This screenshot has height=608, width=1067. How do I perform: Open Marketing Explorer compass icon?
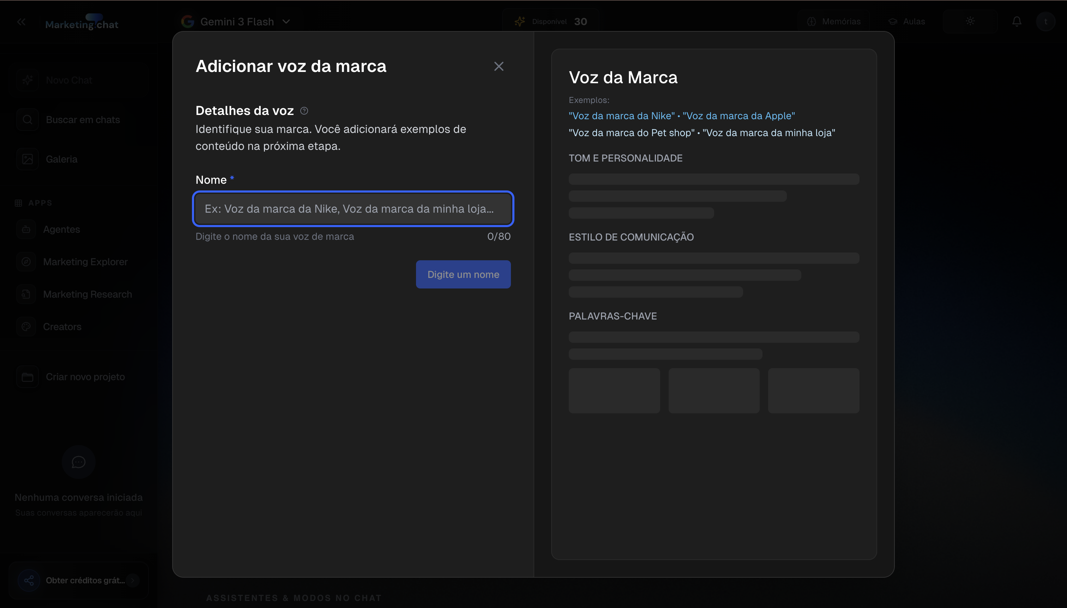[26, 262]
